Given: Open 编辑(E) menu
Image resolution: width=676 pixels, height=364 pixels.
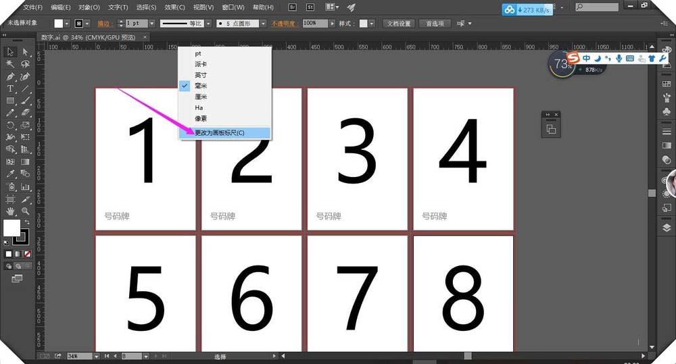Looking at the screenshot, I should pos(60,7).
